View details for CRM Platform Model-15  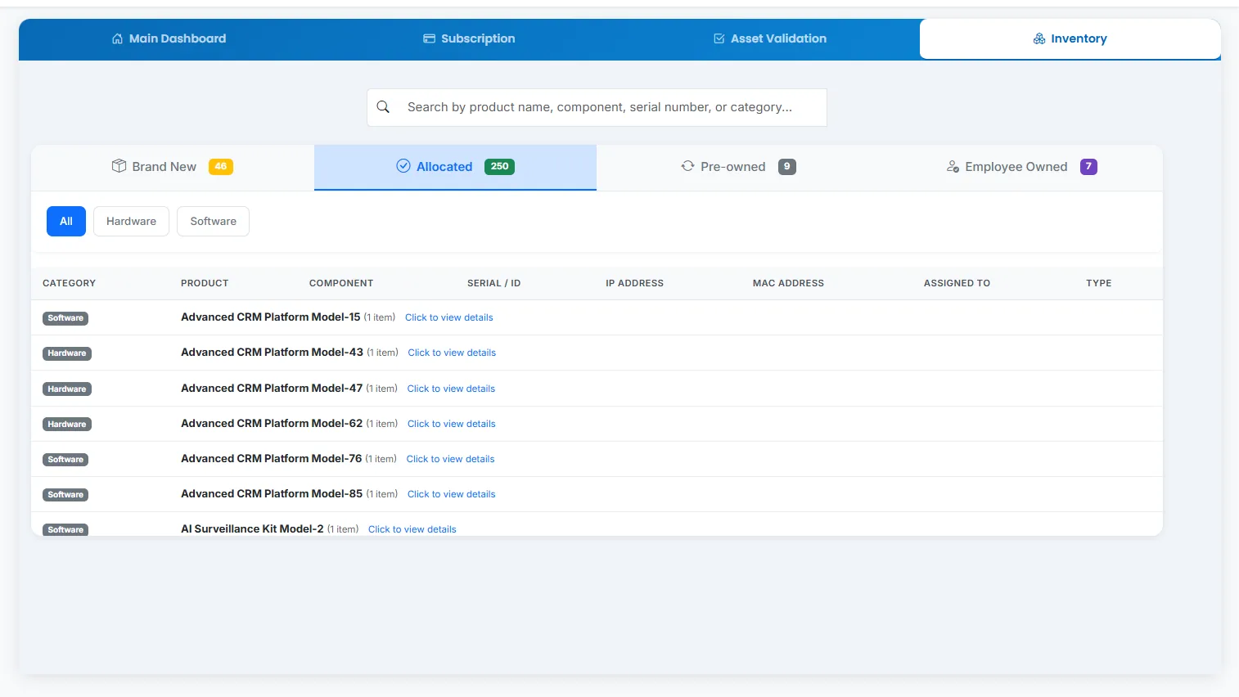coord(448,317)
